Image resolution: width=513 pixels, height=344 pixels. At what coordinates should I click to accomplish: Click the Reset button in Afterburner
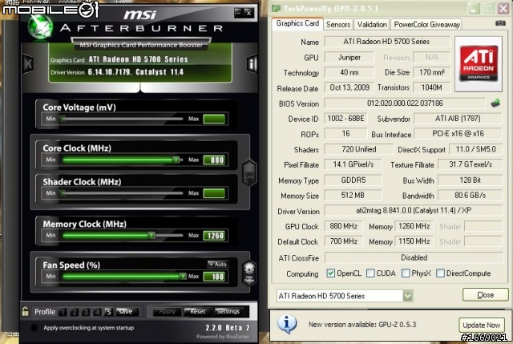pos(197,312)
